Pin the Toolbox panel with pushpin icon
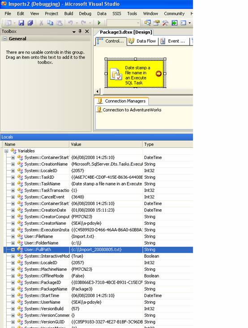 coord(80,31)
